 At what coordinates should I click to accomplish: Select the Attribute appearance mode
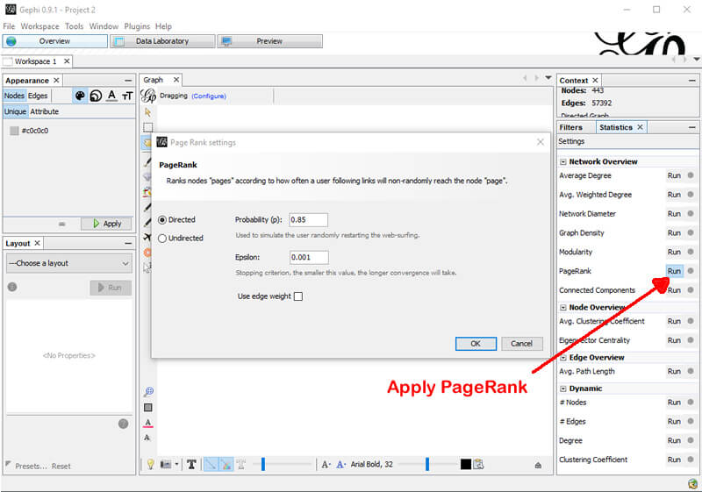point(45,111)
